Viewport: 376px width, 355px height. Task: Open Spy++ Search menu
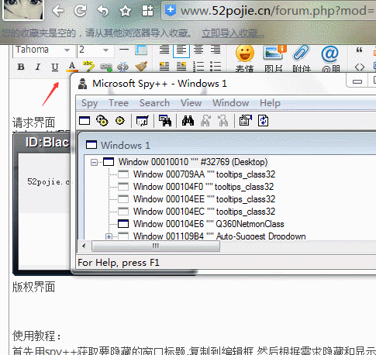point(154,103)
